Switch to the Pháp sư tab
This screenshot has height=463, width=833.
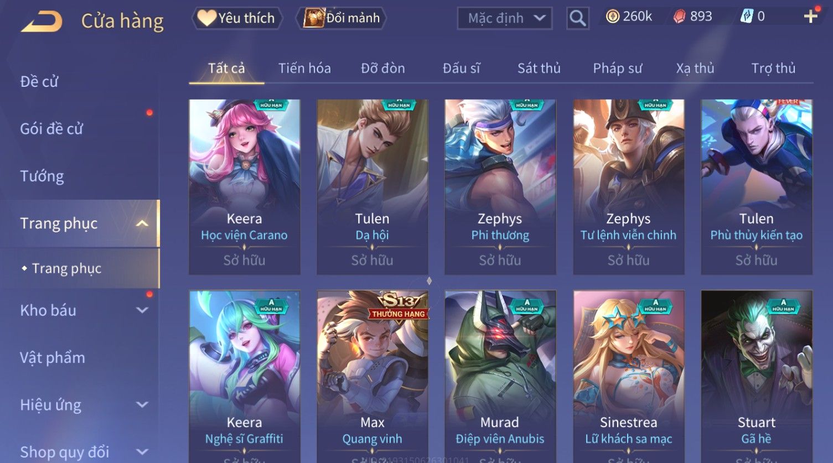(618, 68)
